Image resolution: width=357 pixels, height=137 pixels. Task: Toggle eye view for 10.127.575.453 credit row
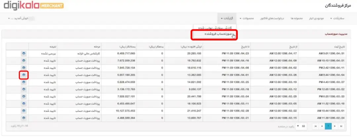click(24, 111)
